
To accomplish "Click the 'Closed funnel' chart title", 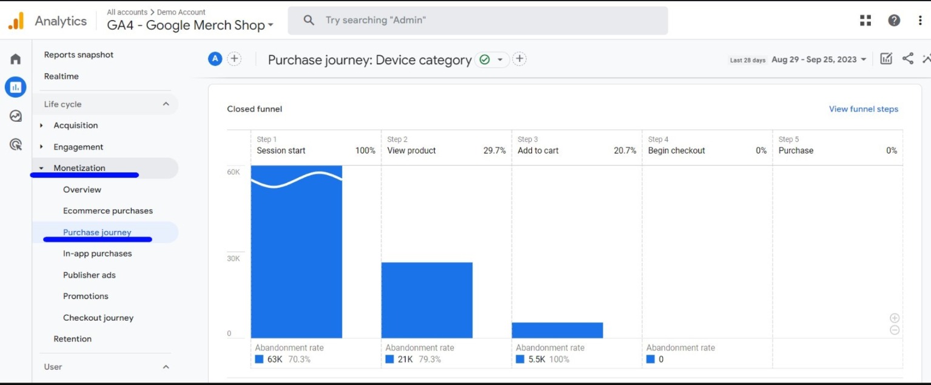I will point(255,109).
